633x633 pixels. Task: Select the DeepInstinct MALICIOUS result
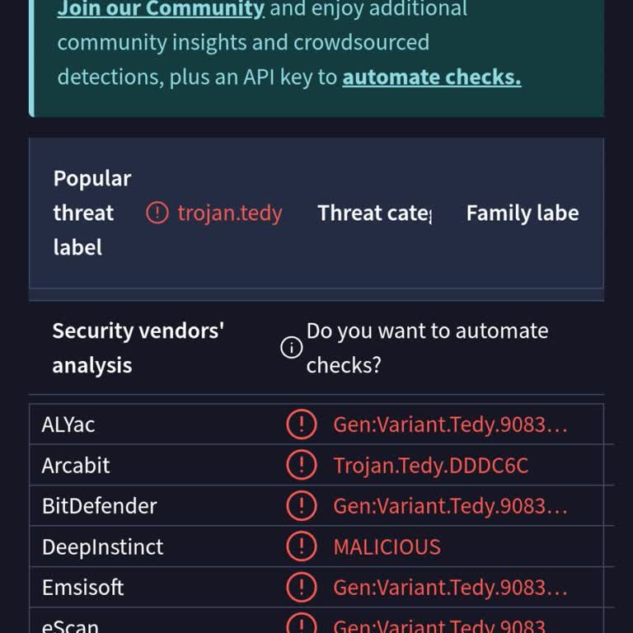click(x=387, y=547)
